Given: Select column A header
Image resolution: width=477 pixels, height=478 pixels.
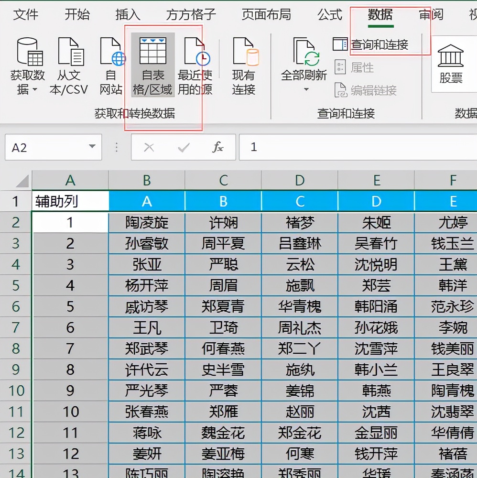Looking at the screenshot, I should click(70, 180).
